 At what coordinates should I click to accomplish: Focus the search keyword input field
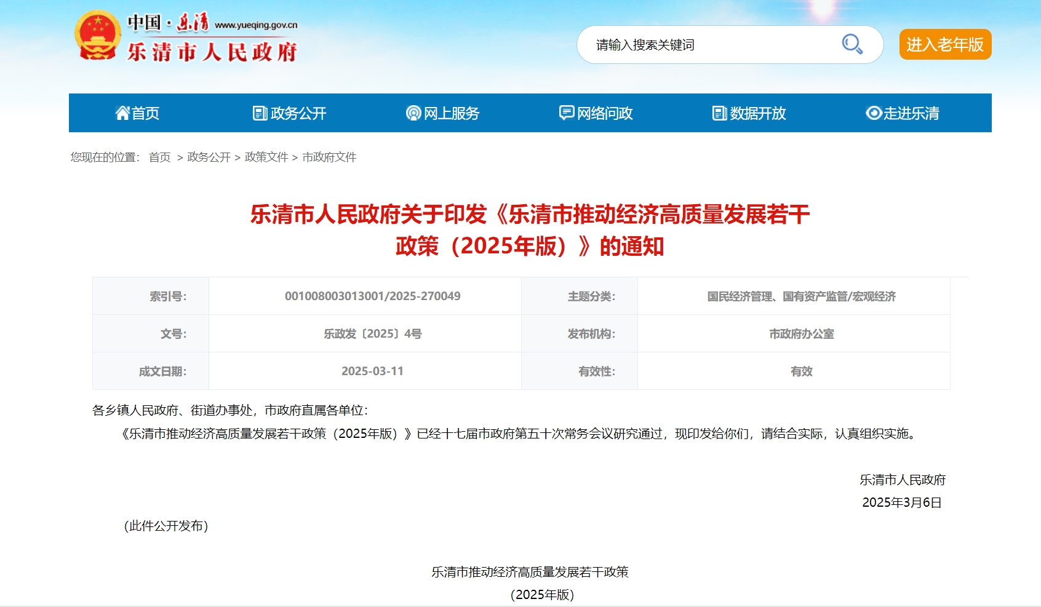point(708,45)
